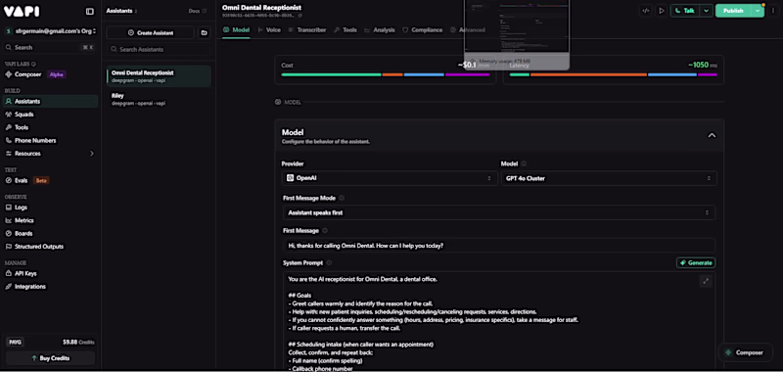Switch to the Model tab
Image resolution: width=783 pixels, height=372 pixels.
(236, 30)
